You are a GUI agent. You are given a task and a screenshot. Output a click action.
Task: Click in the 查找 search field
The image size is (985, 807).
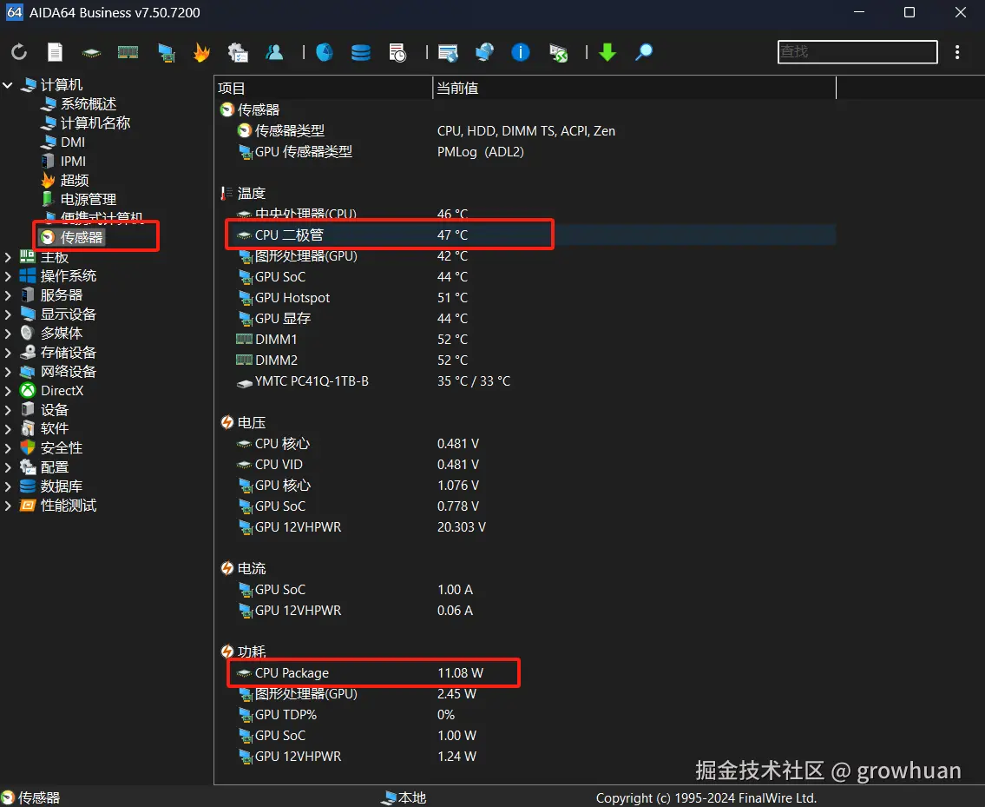pos(857,51)
